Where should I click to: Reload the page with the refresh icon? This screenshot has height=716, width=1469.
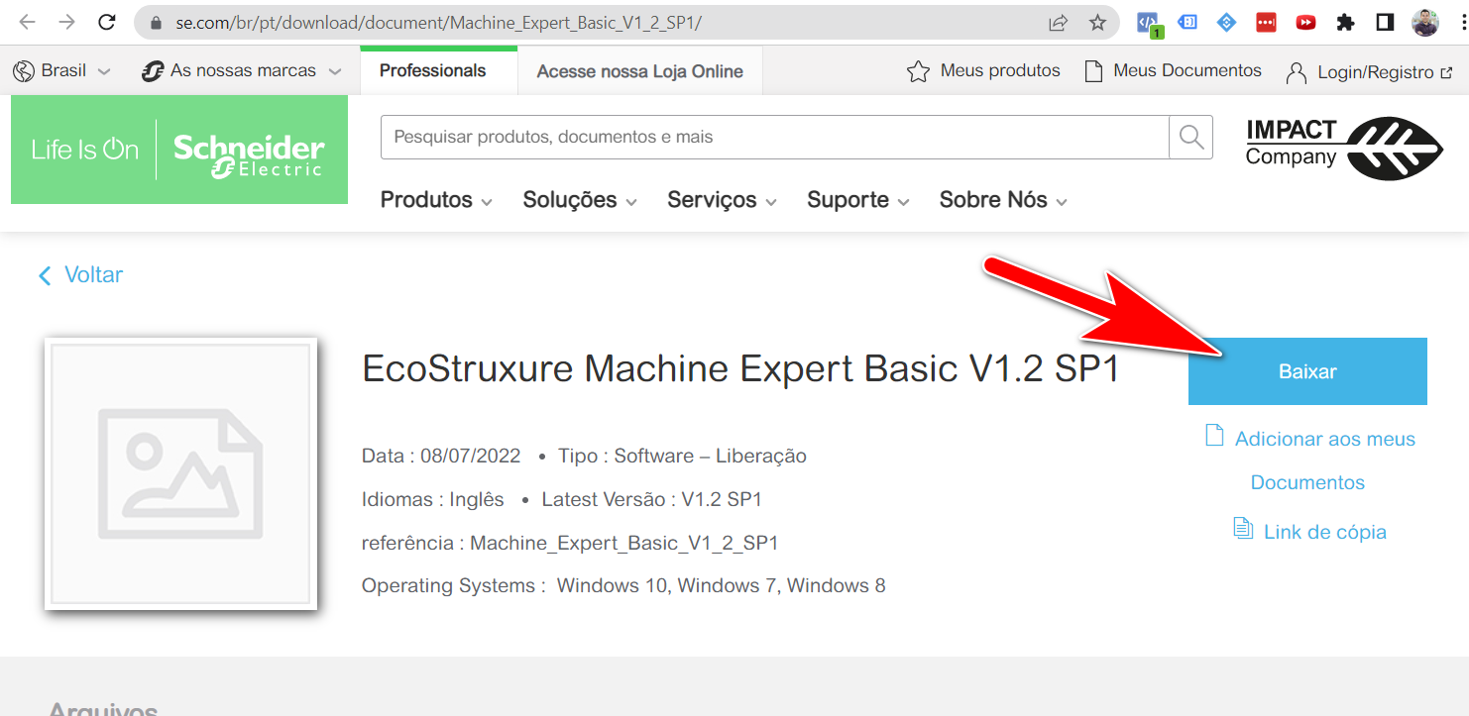coord(108,22)
